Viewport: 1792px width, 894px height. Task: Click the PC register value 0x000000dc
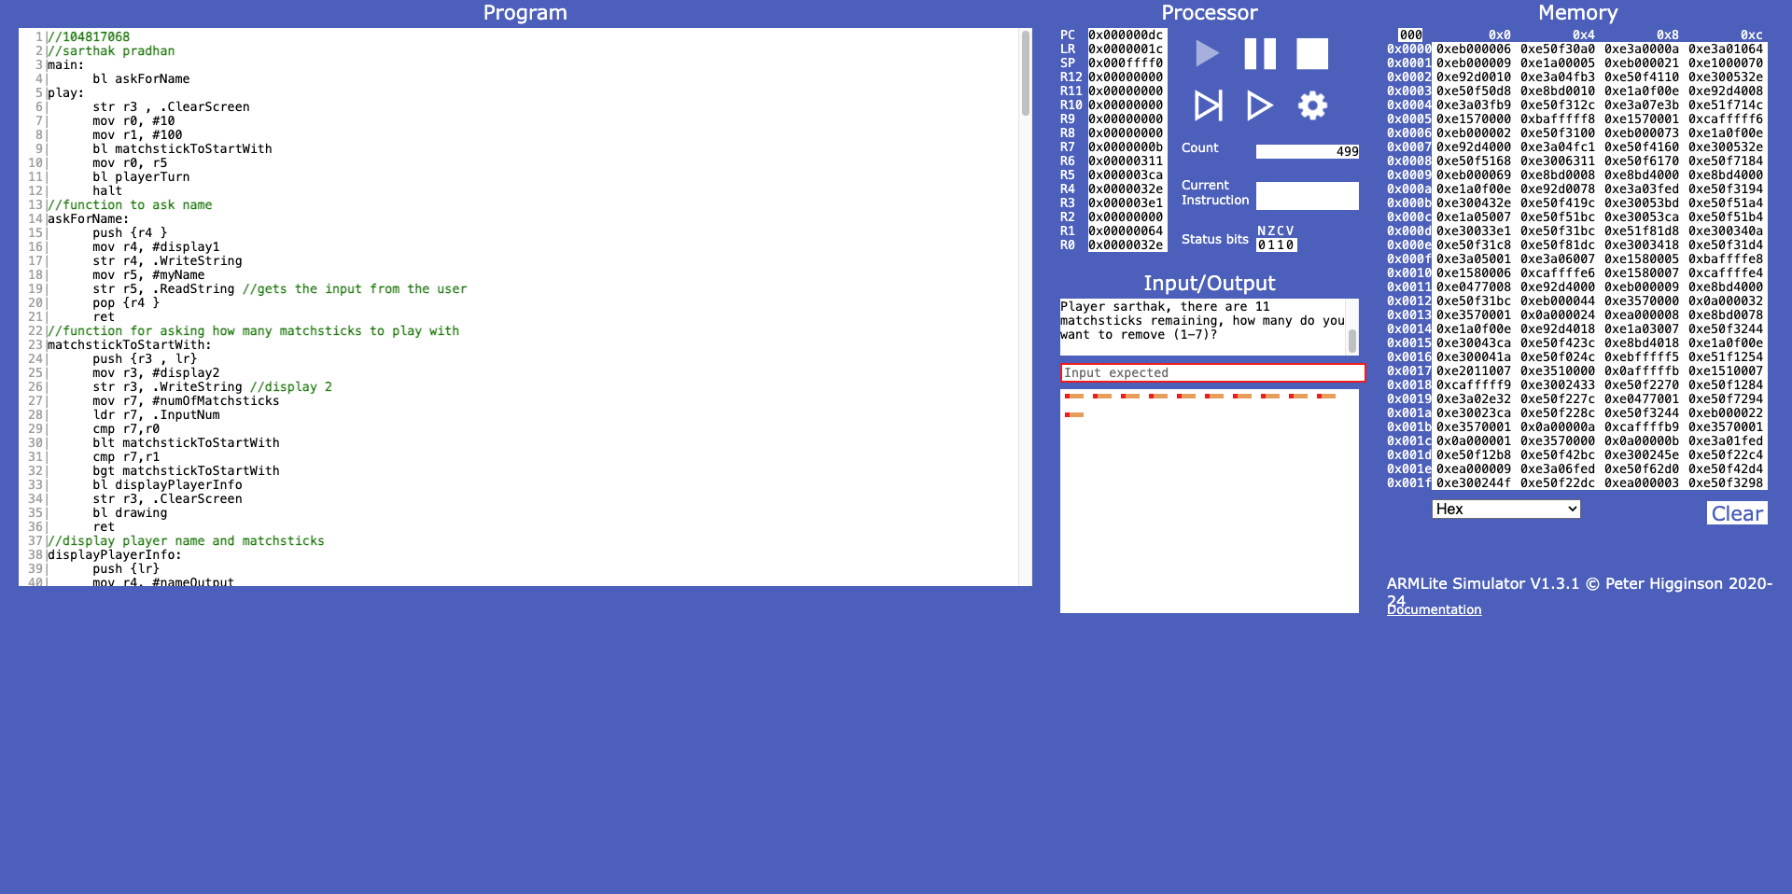point(1127,35)
